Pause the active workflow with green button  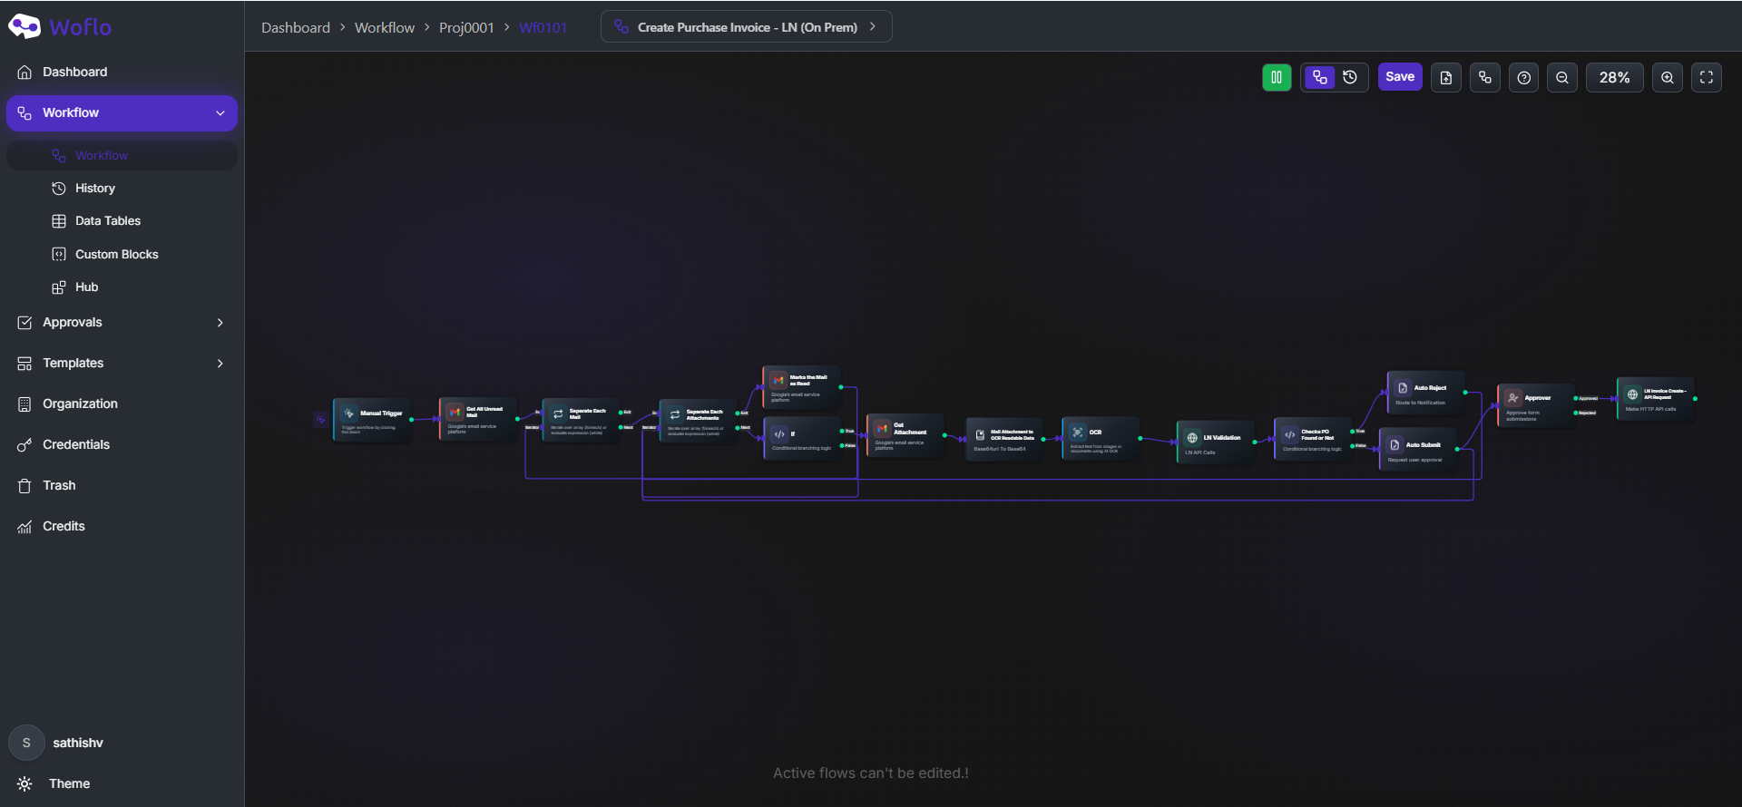(x=1276, y=77)
